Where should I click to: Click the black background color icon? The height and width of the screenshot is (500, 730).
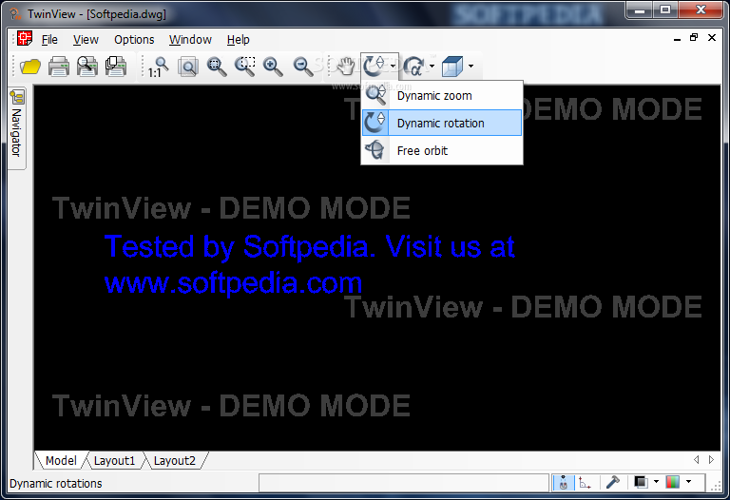[x=641, y=482]
